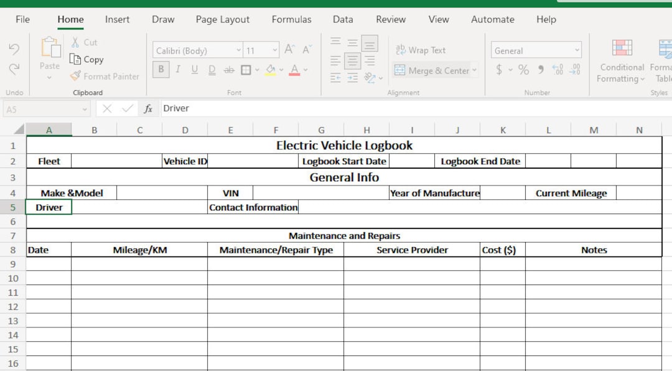Toggle bold formatting on

pyautogui.click(x=161, y=70)
